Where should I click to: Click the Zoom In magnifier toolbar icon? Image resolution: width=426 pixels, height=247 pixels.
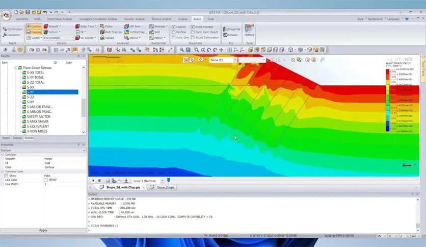[181, 50]
